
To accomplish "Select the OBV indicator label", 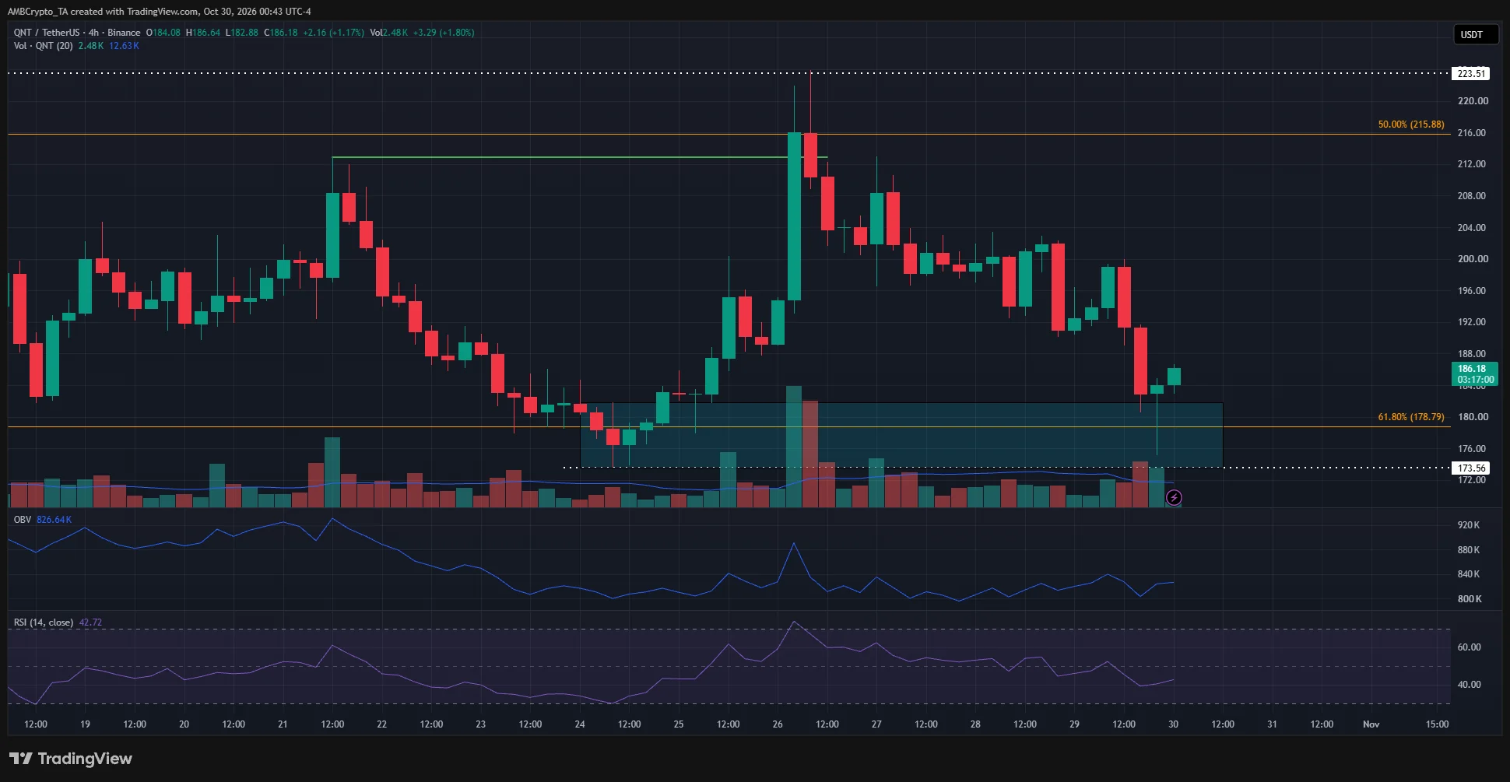I will click(x=23, y=520).
